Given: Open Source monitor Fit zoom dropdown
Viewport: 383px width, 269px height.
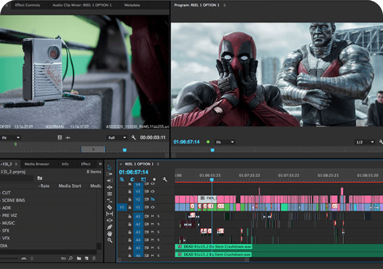Looking at the screenshot, I should click(10, 138).
